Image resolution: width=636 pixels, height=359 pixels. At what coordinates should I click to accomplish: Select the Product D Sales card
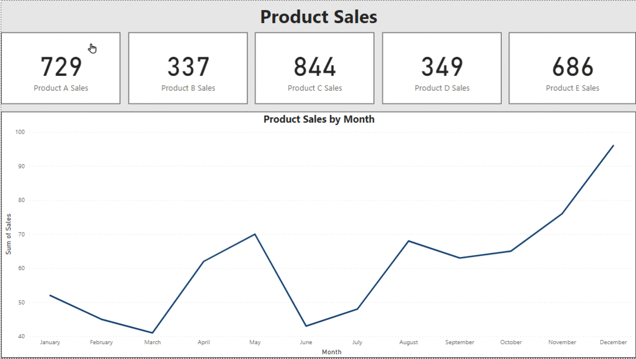pyautogui.click(x=441, y=67)
